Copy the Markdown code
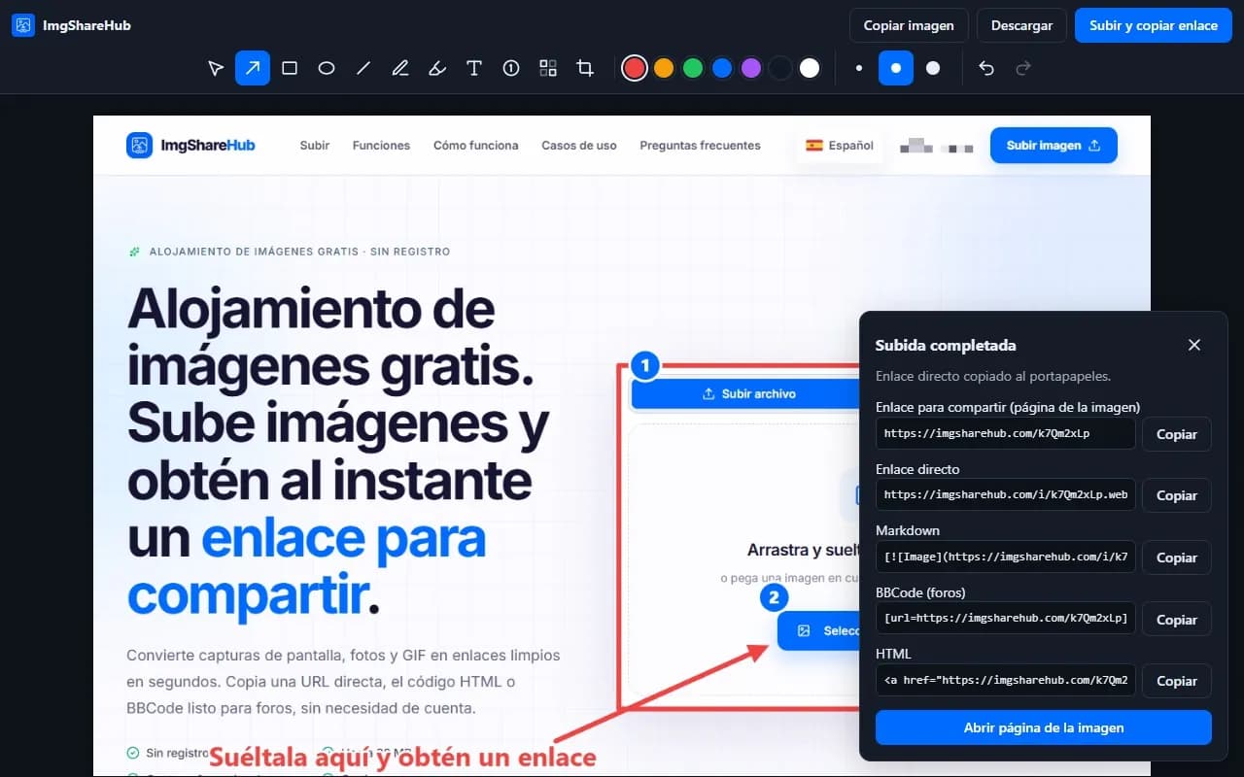Viewport: 1244px width, 777px height. (1177, 557)
